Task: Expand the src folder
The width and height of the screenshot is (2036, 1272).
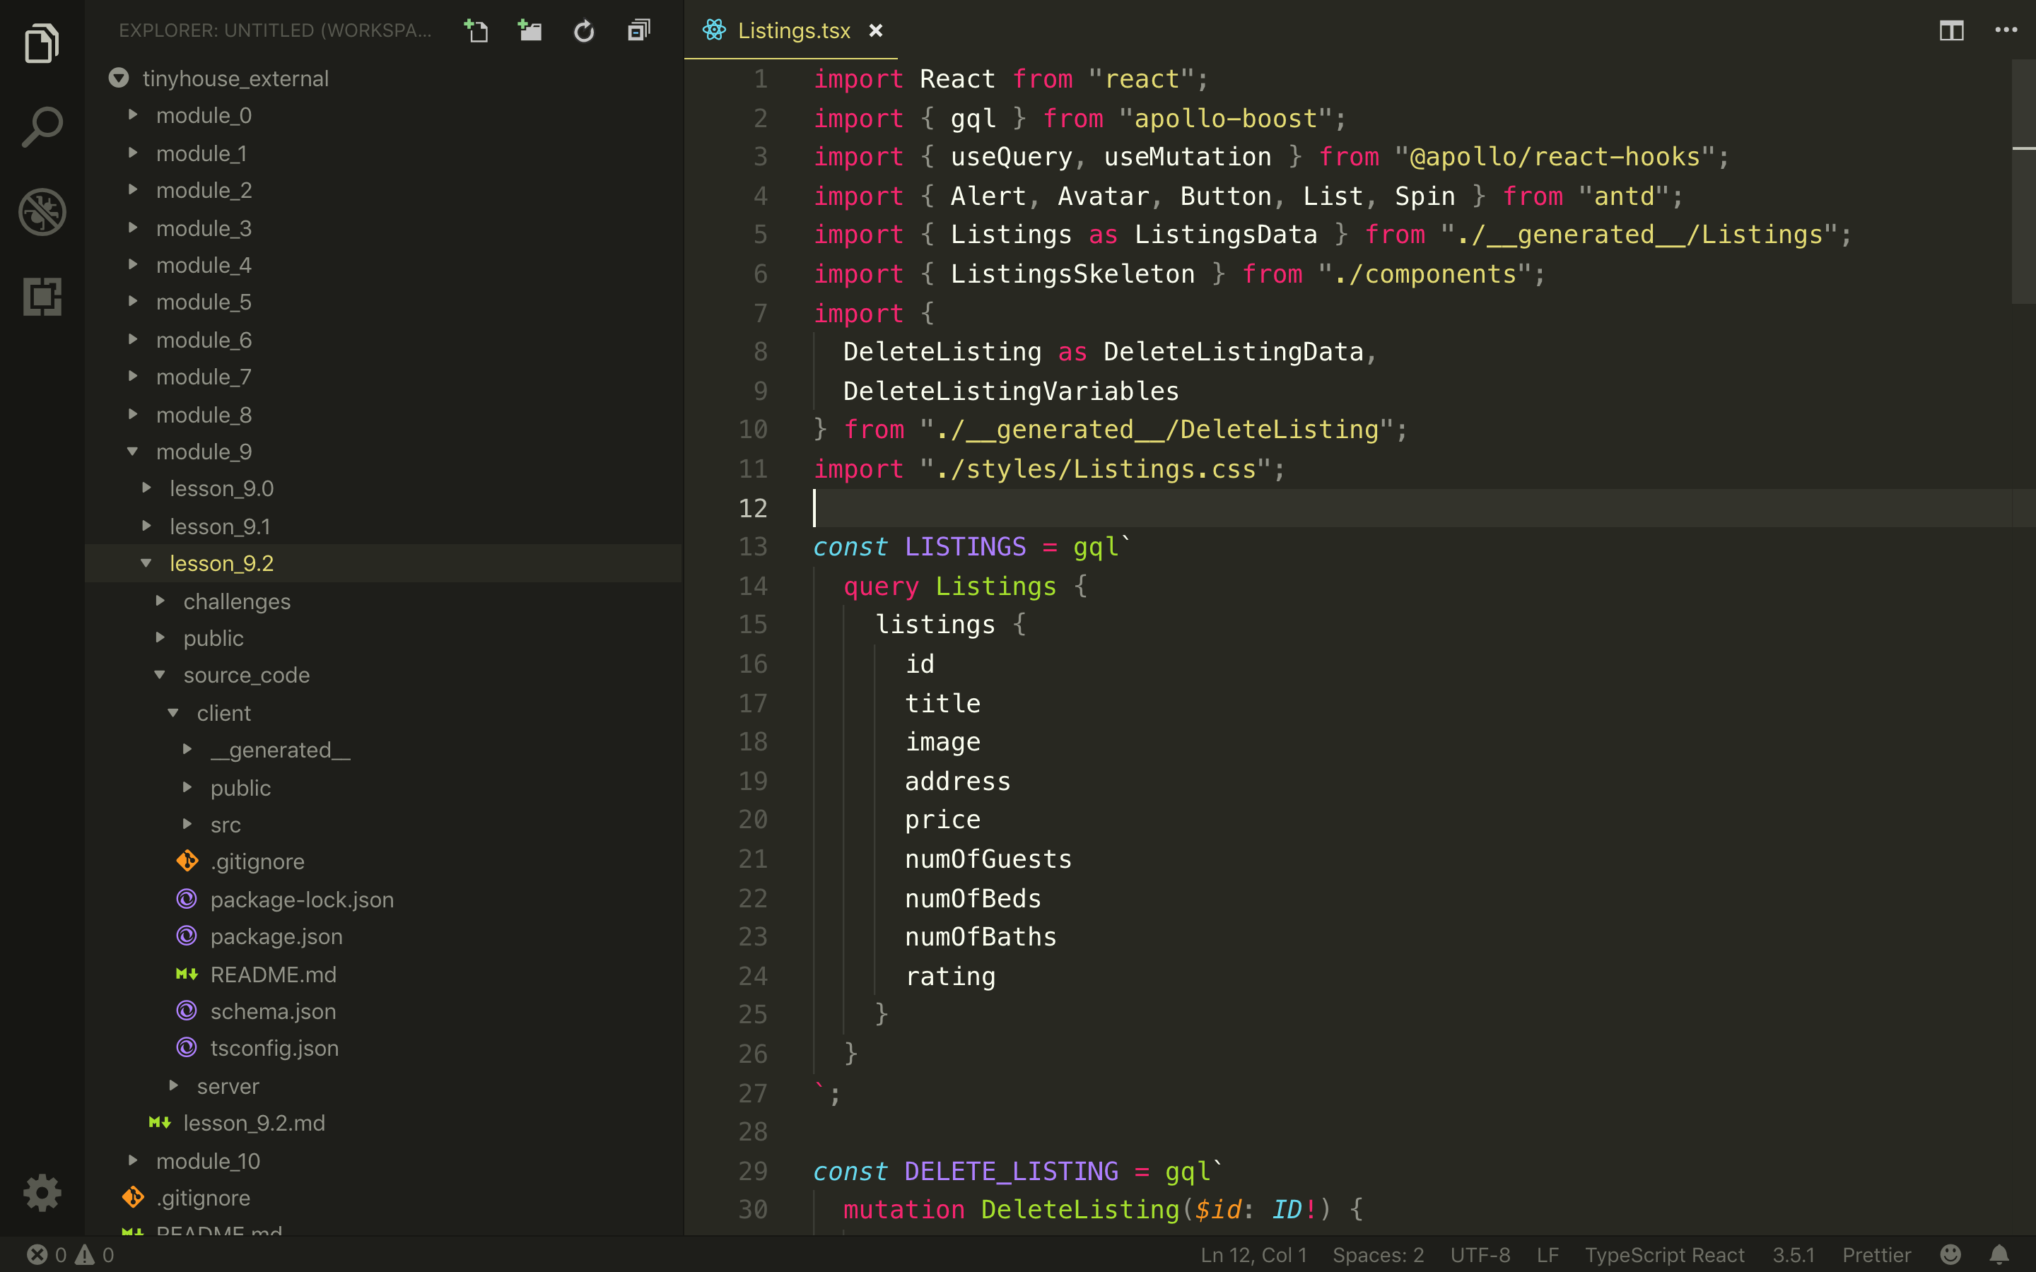Action: [x=226, y=825]
